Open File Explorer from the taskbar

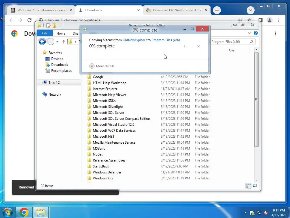(x=41, y=212)
